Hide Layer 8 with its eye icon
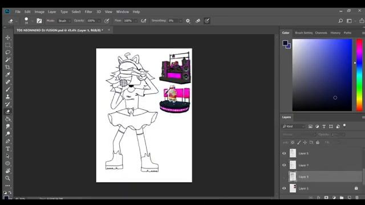Viewport: 365px width, 205px height. pos(284,153)
